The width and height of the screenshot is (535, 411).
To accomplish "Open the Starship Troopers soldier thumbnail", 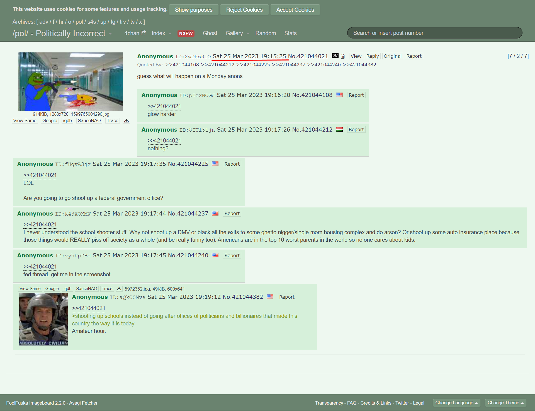I will pyautogui.click(x=43, y=319).
